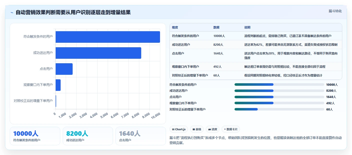
Task: Click table value 492人
Action: pyautogui.click(x=217, y=67)
